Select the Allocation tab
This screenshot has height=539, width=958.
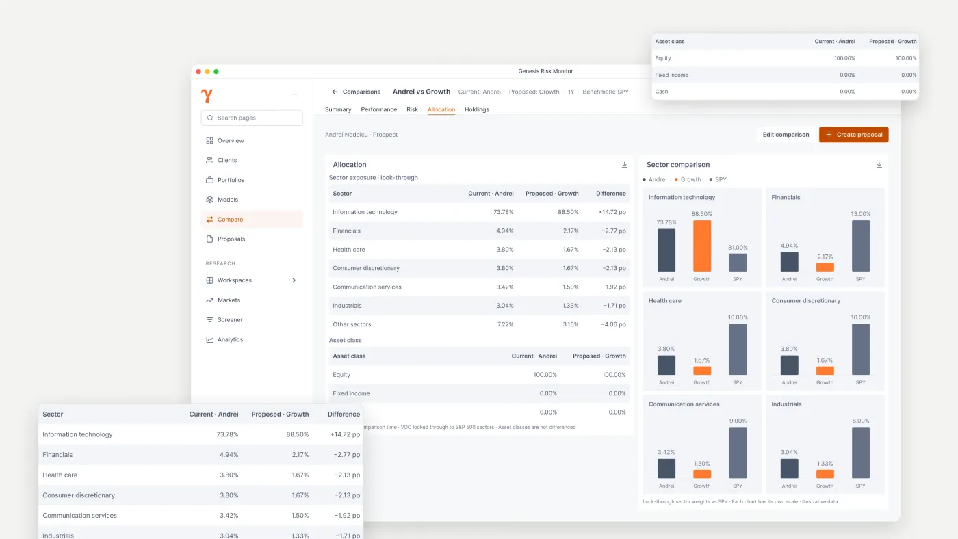pos(441,109)
